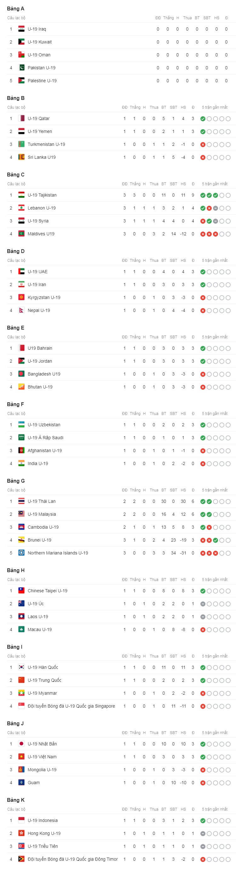Click Maldives U19's first red loss indicator
The height and width of the screenshot is (873, 236).
tap(203, 234)
